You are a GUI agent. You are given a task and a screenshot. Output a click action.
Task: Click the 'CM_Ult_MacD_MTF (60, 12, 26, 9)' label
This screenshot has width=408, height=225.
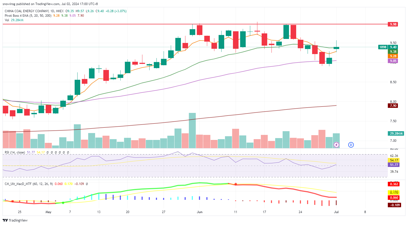pyautogui.click(x=29, y=184)
